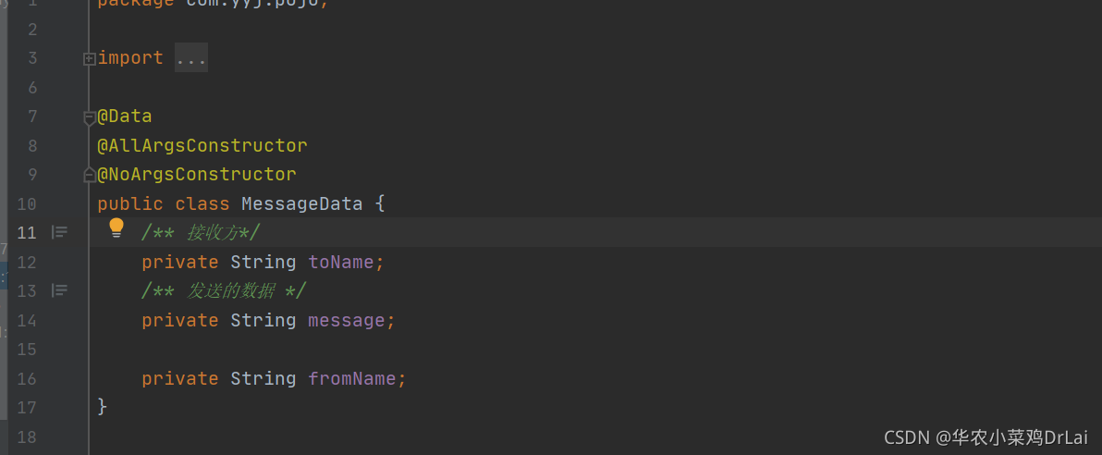Click the MessageData class name
This screenshot has width=1102, height=455.
301,204
